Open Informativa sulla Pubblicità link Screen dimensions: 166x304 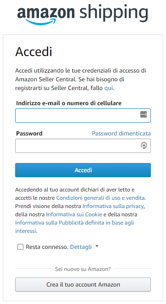[74, 227]
